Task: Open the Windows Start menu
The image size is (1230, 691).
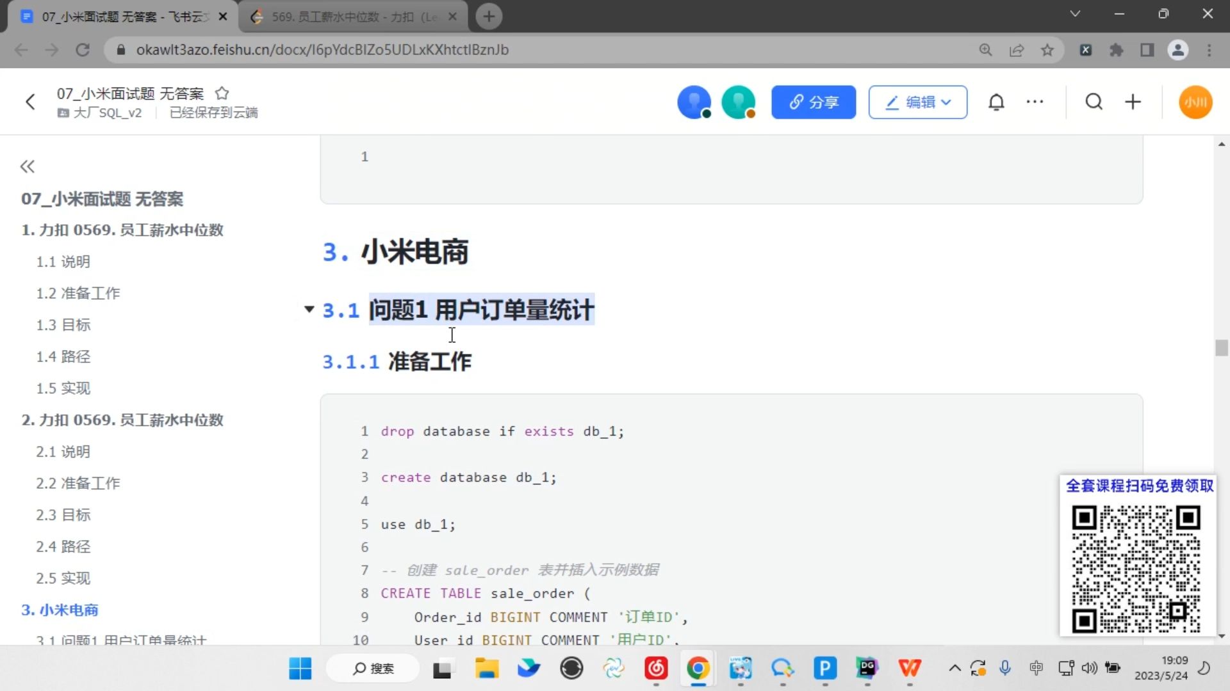Action: [300, 669]
